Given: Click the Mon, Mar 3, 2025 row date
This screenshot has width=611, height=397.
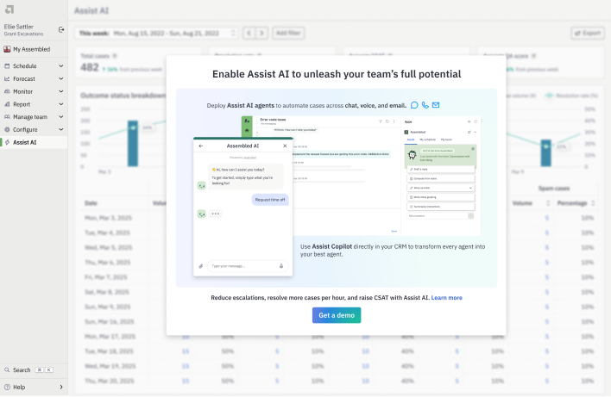Looking at the screenshot, I should 109,218.
